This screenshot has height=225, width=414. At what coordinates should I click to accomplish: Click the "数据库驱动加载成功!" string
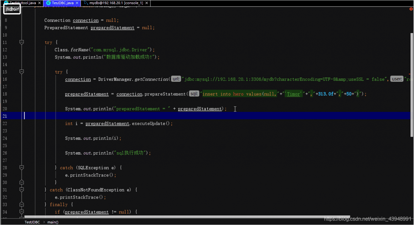[129, 57]
